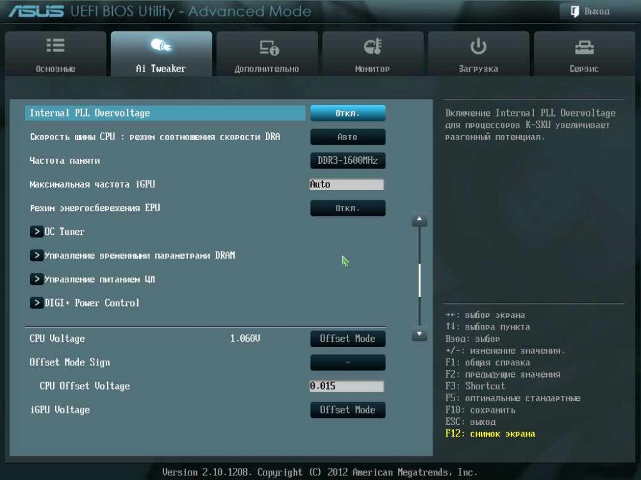
Task: Open the DDR3-1600MHz memory frequency dropdown
Action: coord(347,161)
